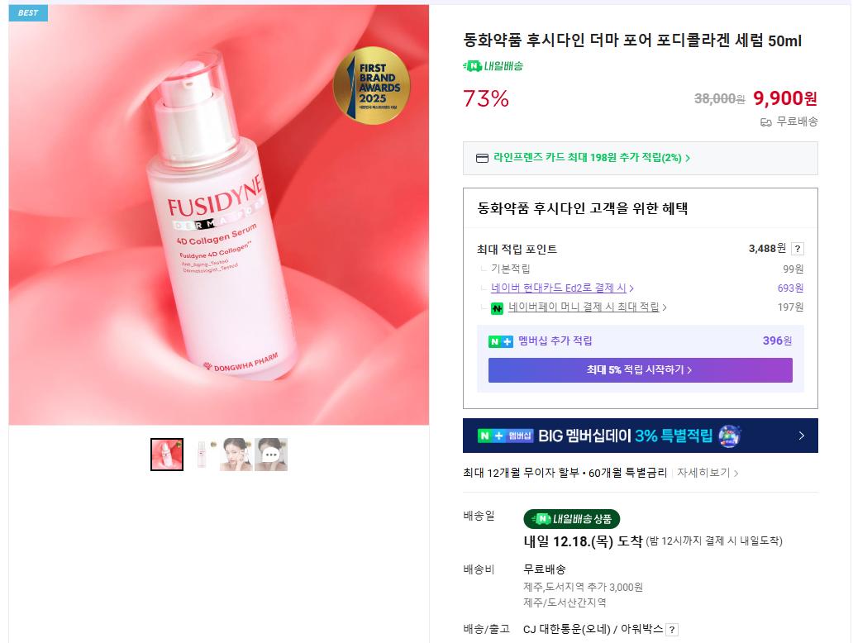The height and width of the screenshot is (643, 853).
Task: Select the fourth thumbnail with more dots overlay
Action: [271, 455]
